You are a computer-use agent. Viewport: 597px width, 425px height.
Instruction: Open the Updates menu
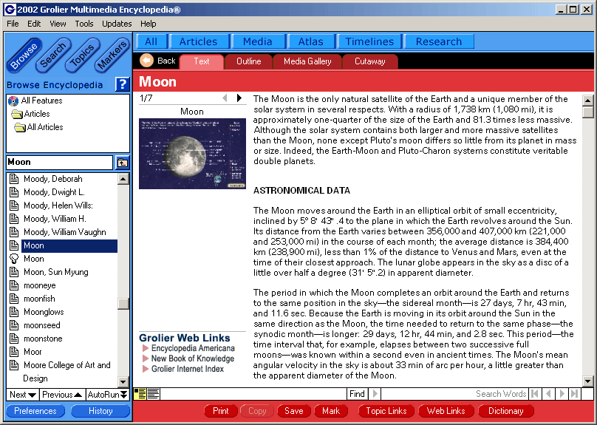(x=117, y=24)
